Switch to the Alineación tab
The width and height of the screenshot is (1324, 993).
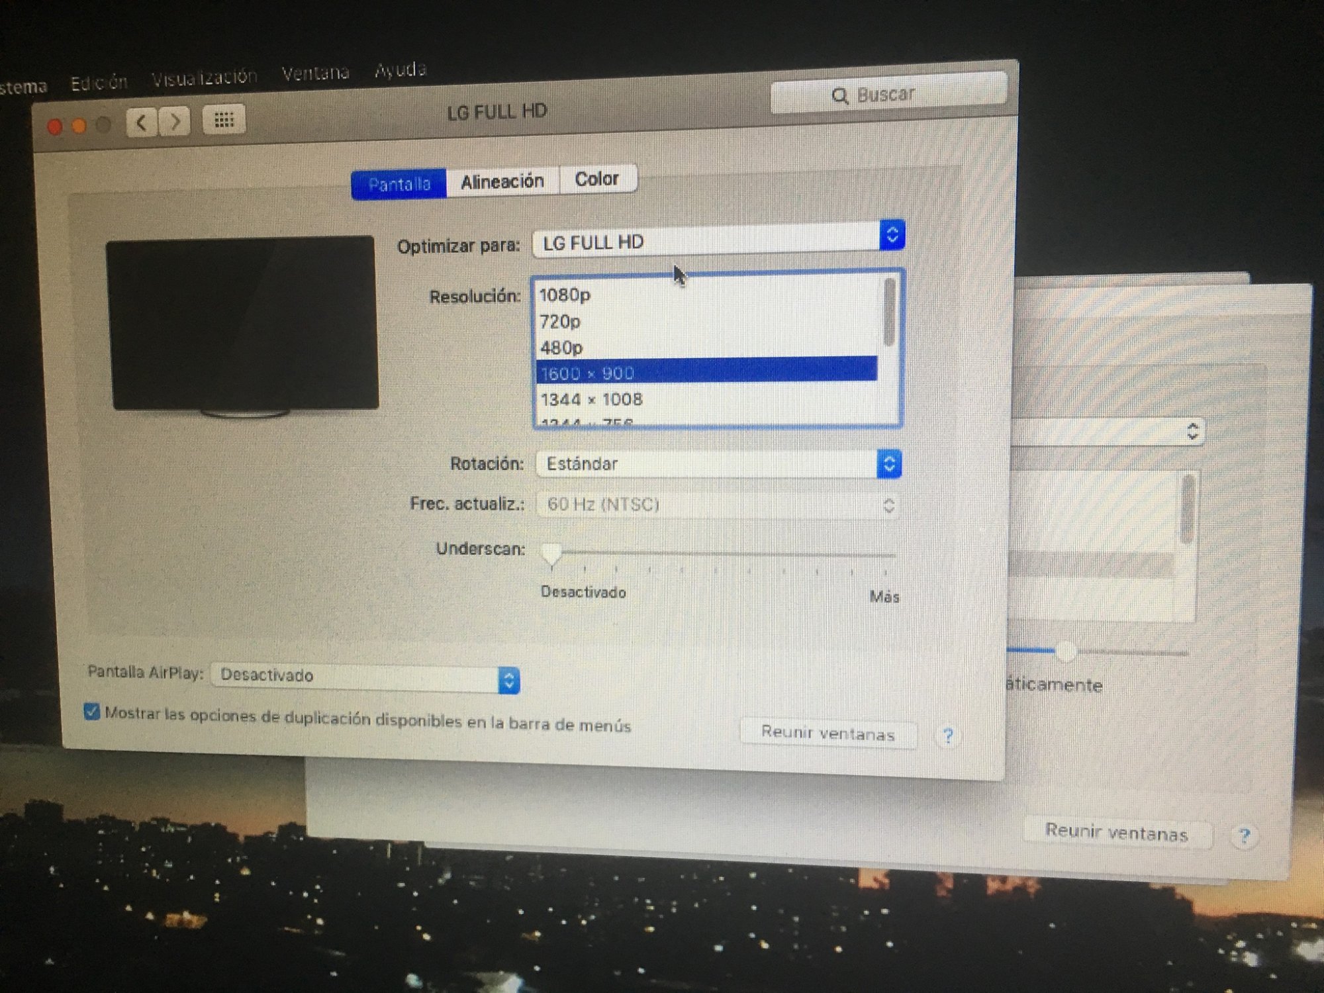point(502,181)
